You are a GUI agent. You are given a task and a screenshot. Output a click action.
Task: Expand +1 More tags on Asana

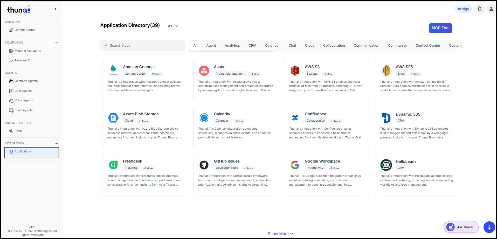click(x=255, y=74)
